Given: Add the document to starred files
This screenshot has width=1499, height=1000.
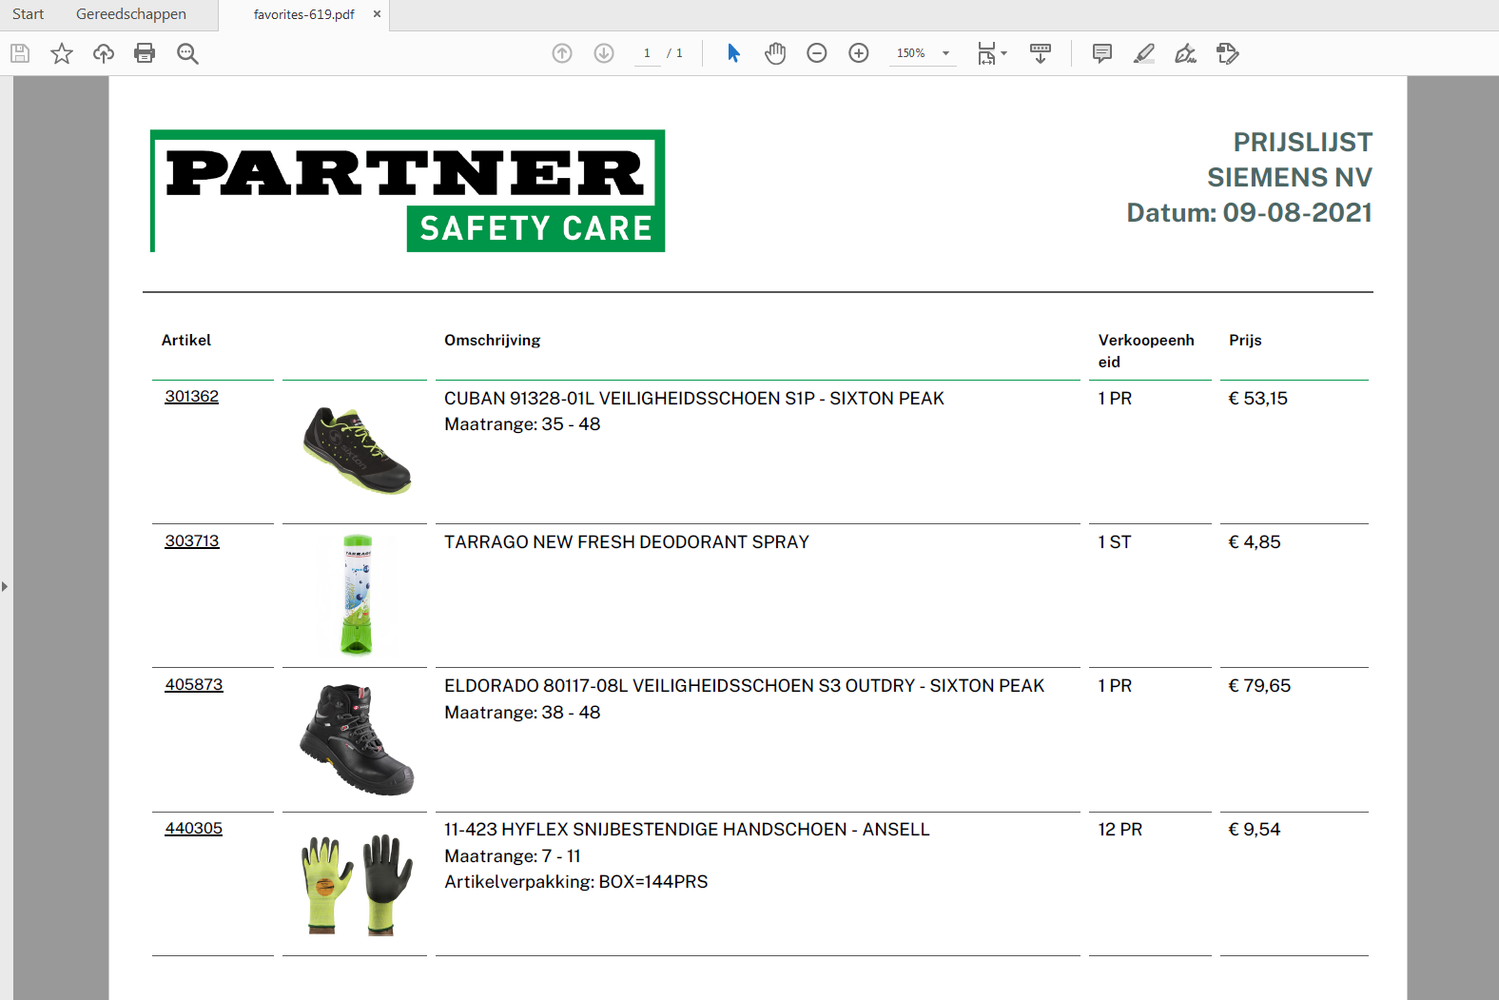Looking at the screenshot, I should click(x=62, y=53).
